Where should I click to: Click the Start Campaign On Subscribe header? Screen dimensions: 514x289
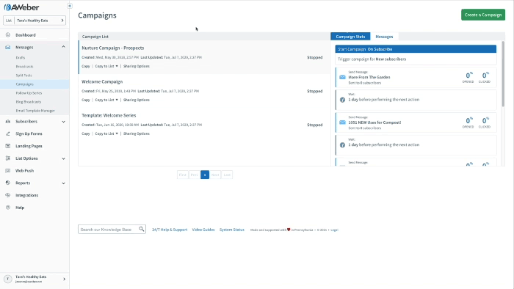(x=416, y=49)
